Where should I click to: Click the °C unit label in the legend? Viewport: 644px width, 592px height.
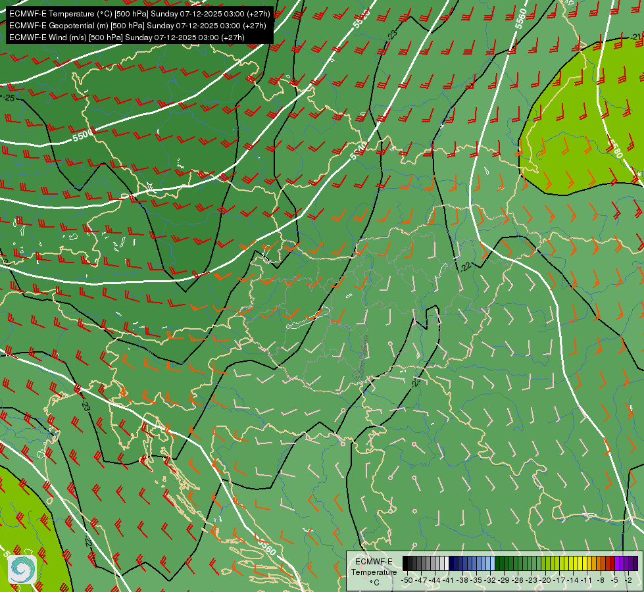374,583
